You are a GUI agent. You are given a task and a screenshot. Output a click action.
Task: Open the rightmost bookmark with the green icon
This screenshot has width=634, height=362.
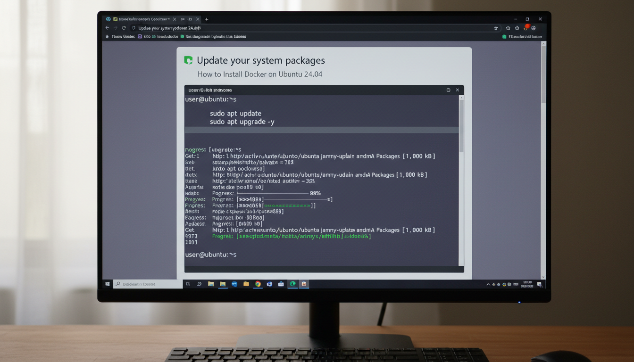(522, 36)
